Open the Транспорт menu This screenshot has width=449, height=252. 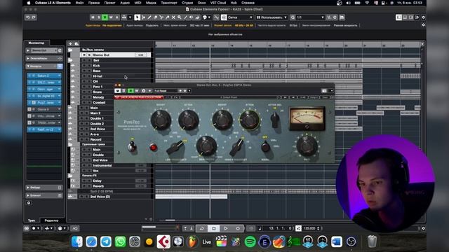pyautogui.click(x=169, y=3)
